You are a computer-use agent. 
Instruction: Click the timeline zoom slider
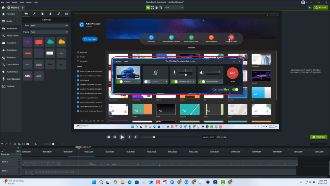[x=53, y=144]
